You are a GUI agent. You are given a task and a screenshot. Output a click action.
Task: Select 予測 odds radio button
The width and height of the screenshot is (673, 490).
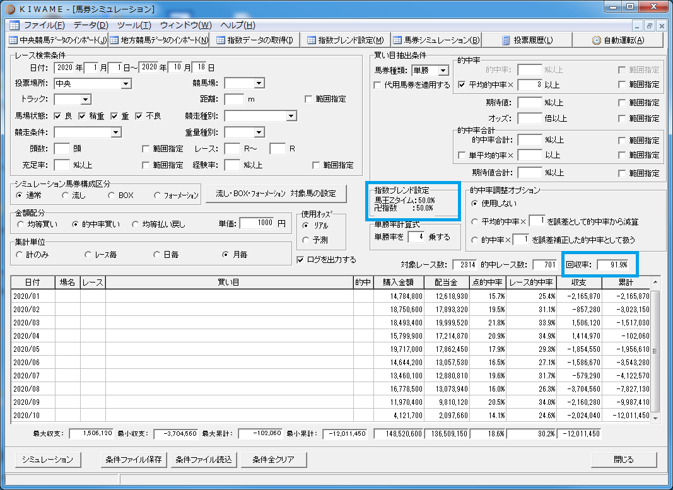[x=305, y=240]
